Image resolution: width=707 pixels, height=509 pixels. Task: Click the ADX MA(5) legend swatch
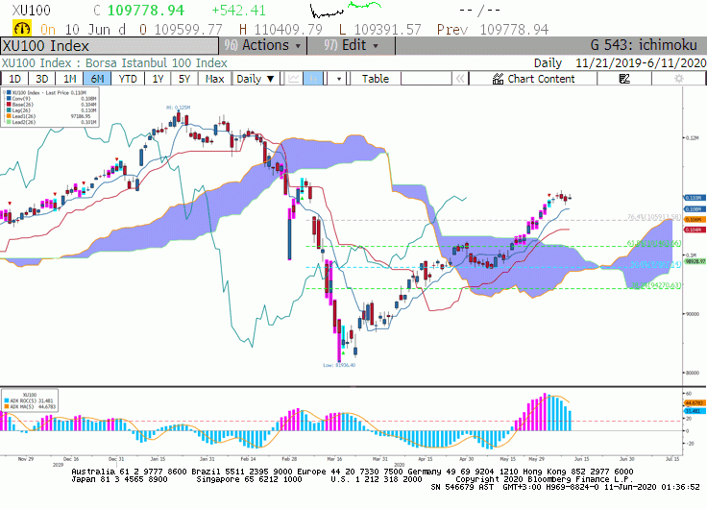coord(7,406)
